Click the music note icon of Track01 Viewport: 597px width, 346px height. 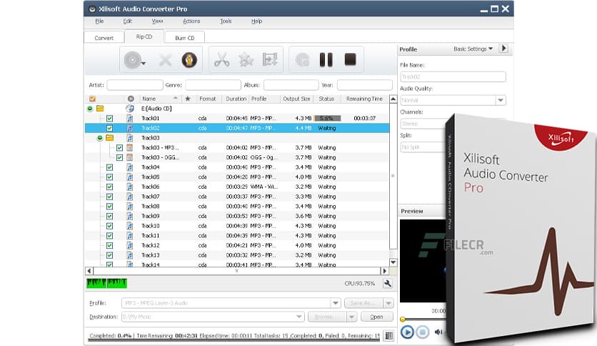[130, 119]
